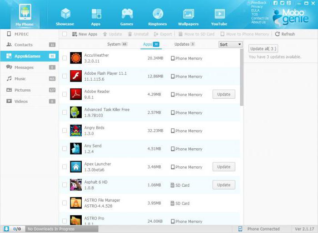Check the Adobe Flash Player checkbox
The image size is (318, 233).
click(65, 76)
